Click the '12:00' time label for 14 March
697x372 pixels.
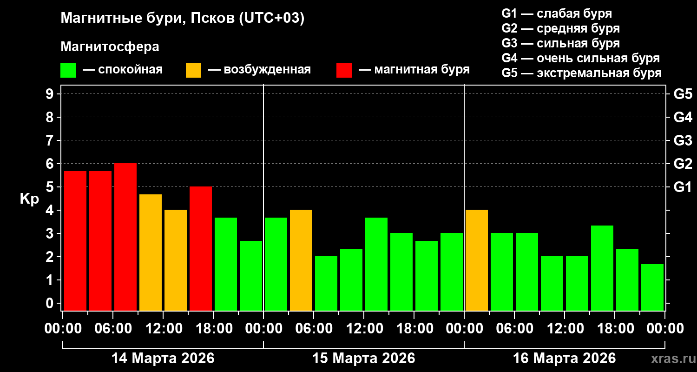click(163, 329)
